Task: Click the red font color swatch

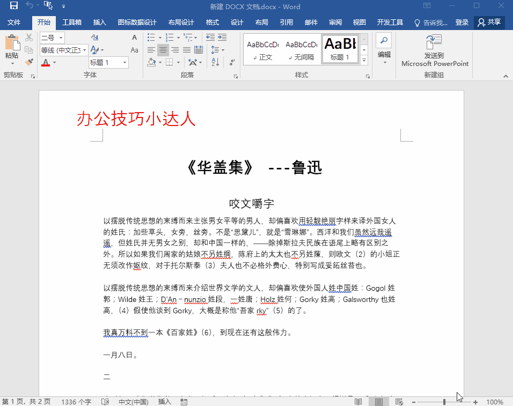Action: 46,63
